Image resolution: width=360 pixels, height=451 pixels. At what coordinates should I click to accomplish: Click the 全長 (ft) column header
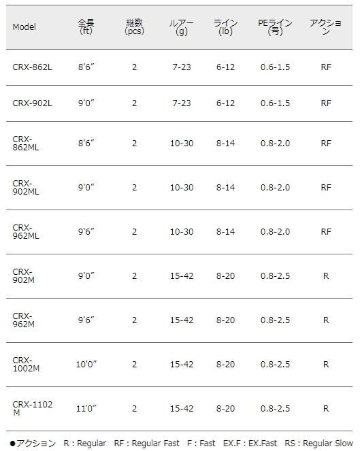86,27
